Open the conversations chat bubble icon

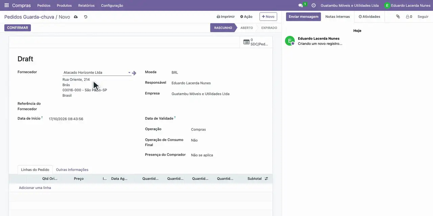(300, 5)
